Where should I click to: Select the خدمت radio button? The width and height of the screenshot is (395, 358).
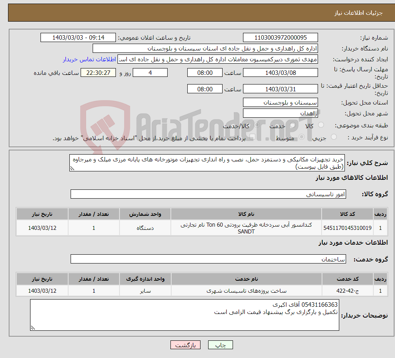click(292, 125)
